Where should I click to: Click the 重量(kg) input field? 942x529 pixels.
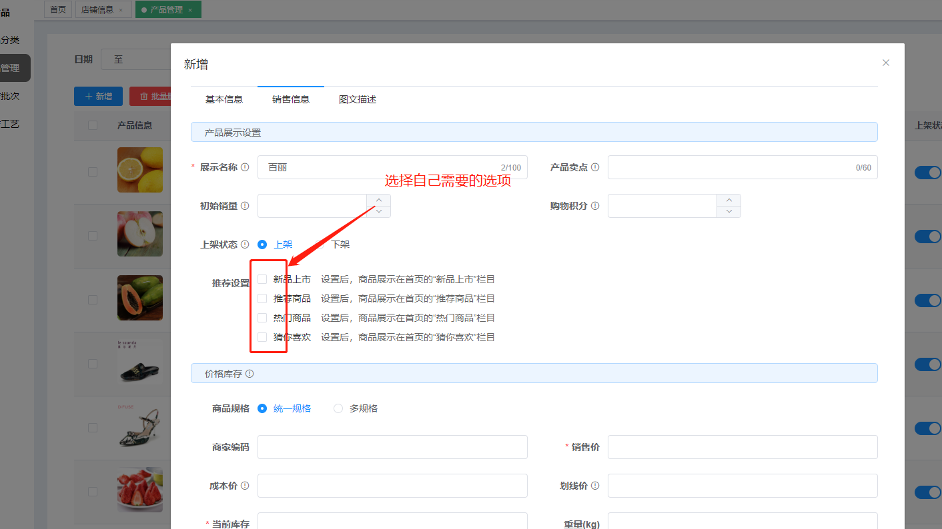[743, 520]
